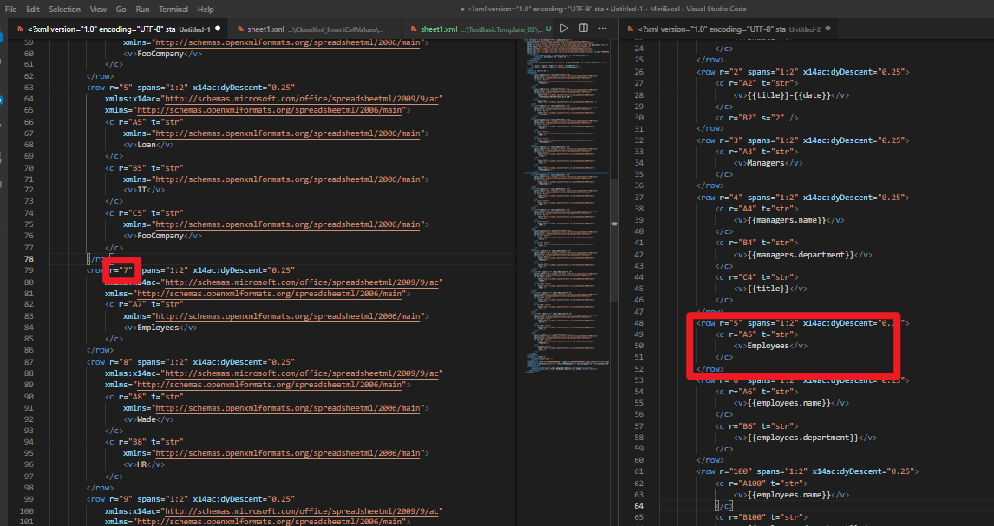Viewport: 994px width, 526px height.
Task: Click the Wade value on line 92
Action: 146,419
